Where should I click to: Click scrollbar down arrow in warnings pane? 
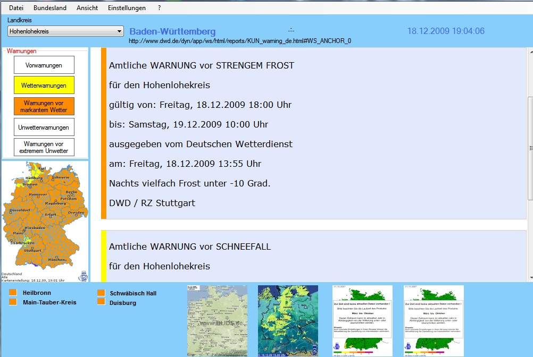coord(529,277)
